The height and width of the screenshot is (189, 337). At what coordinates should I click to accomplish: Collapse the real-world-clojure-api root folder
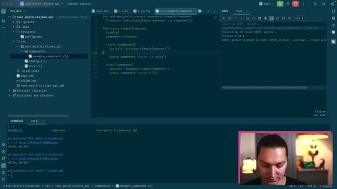pyautogui.click(x=9, y=17)
